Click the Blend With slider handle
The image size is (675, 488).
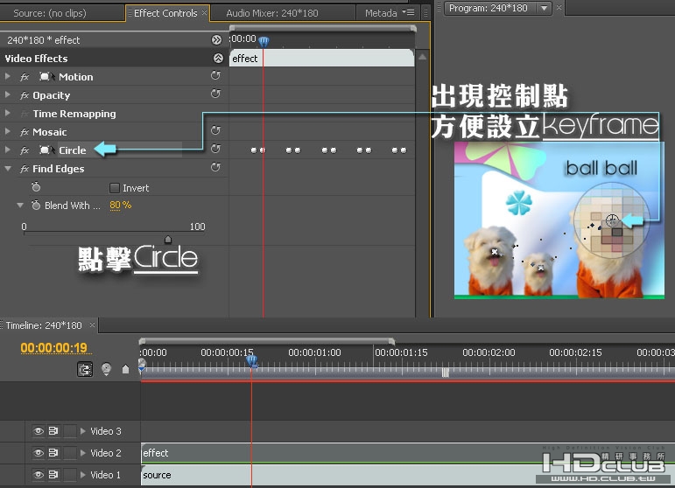[168, 239]
